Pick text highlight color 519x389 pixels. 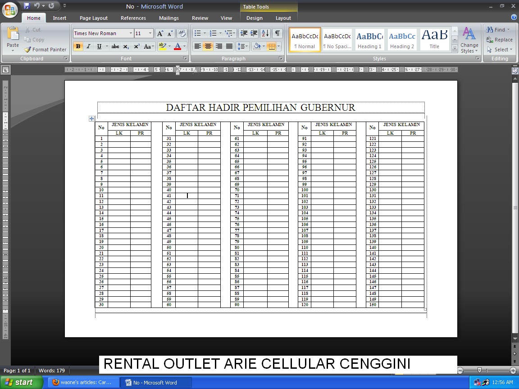(x=162, y=47)
